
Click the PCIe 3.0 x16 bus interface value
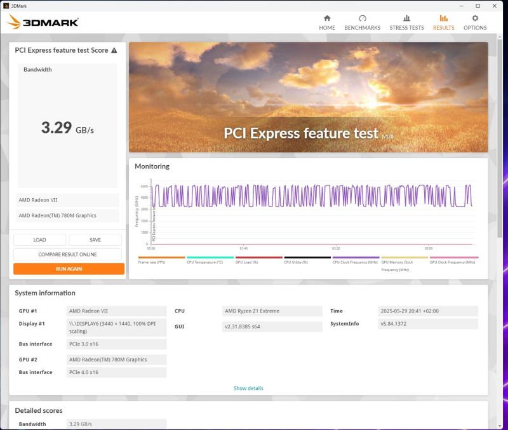[116, 344]
